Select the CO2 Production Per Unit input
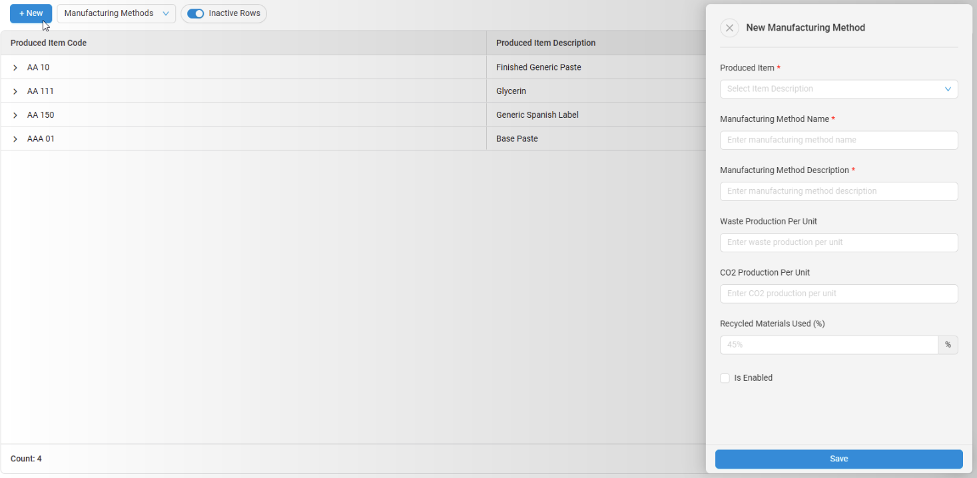Viewport: 977px width, 478px height. 838,294
